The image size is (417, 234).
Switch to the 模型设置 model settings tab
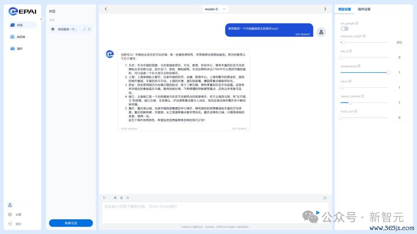pyautogui.click(x=344, y=9)
